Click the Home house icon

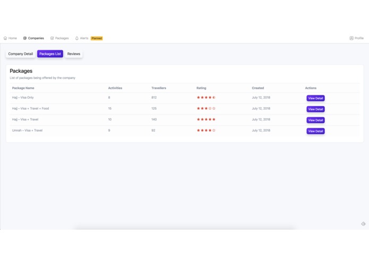(x=5, y=38)
